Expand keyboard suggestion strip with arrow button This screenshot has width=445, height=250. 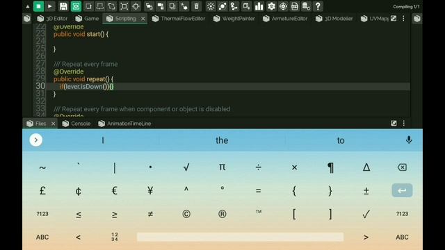pos(36,140)
